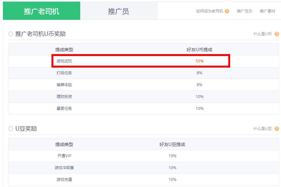Viewport: 281px width, 187px height.
Task: Switch to the 推广老司机 tab
Action: point(42,11)
